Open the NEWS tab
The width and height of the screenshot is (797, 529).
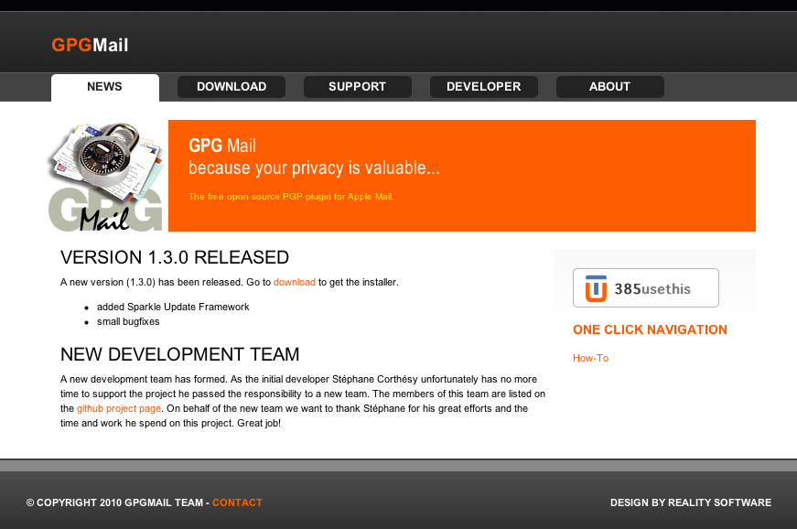point(104,87)
